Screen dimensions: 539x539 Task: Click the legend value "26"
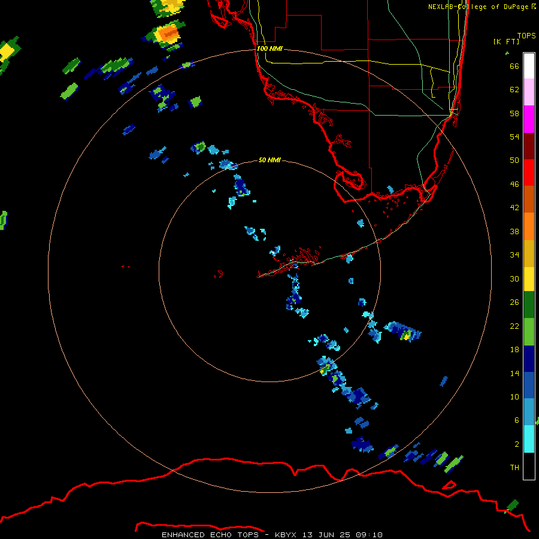pyautogui.click(x=514, y=302)
